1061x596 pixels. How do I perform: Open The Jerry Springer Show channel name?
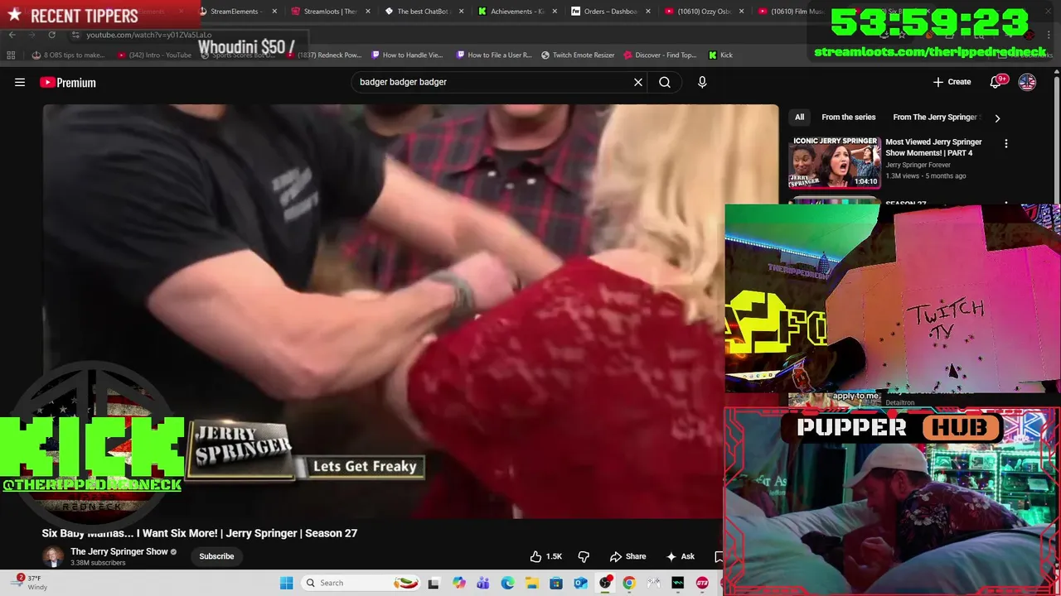click(x=119, y=551)
